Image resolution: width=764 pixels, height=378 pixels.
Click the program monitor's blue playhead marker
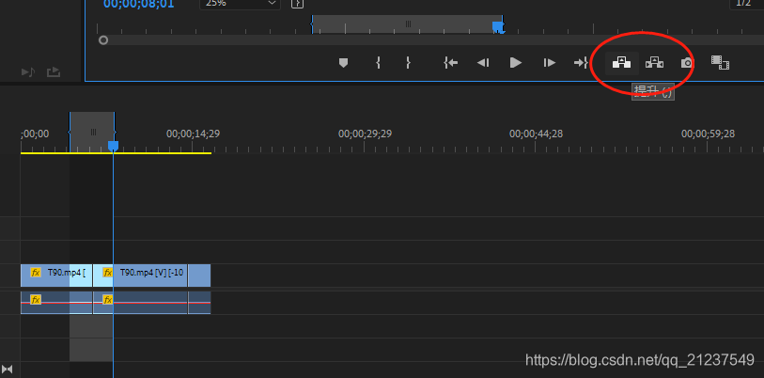click(x=497, y=27)
